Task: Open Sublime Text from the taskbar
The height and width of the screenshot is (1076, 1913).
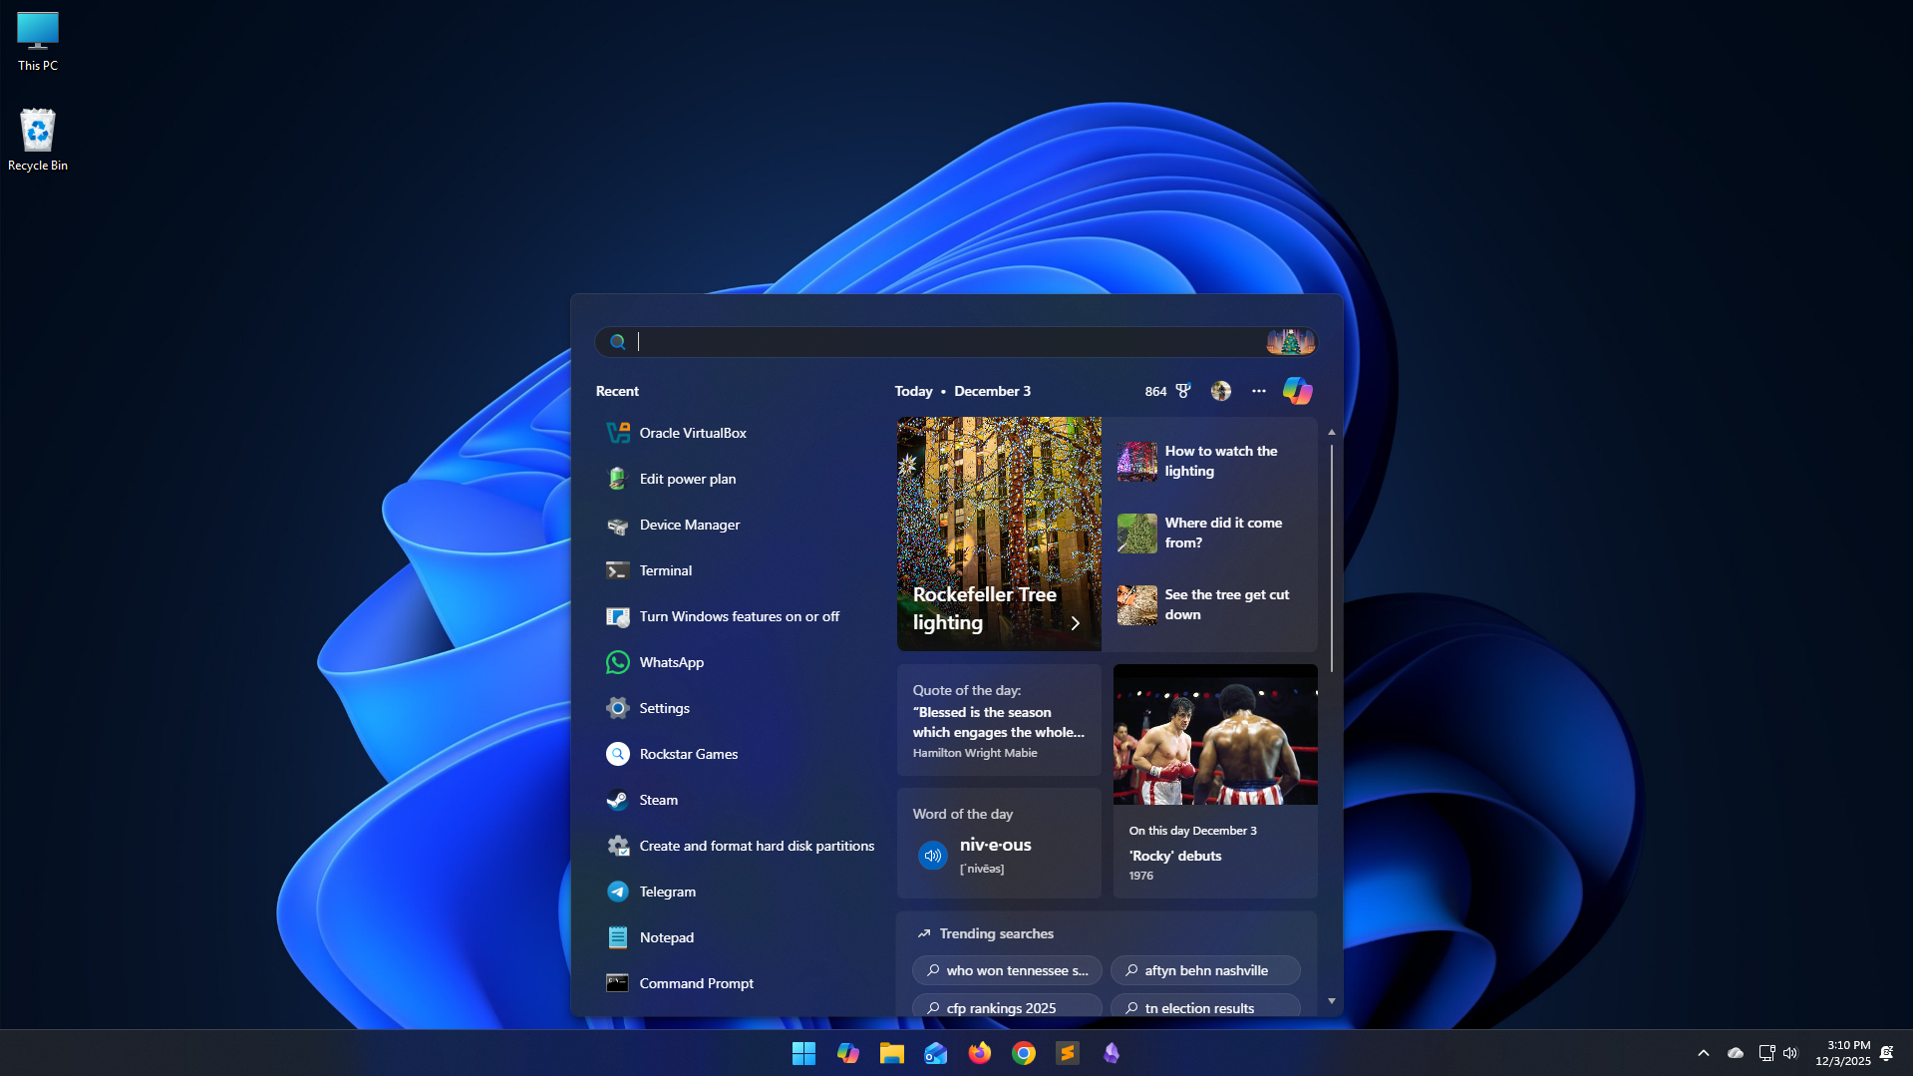Action: point(1067,1053)
